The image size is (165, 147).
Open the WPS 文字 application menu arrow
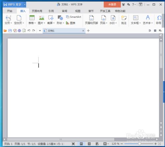click(x=25, y=5)
